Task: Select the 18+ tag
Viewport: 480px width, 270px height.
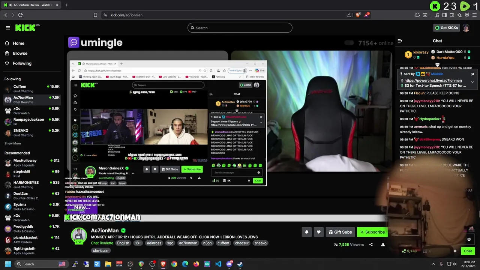Action: 138,243
